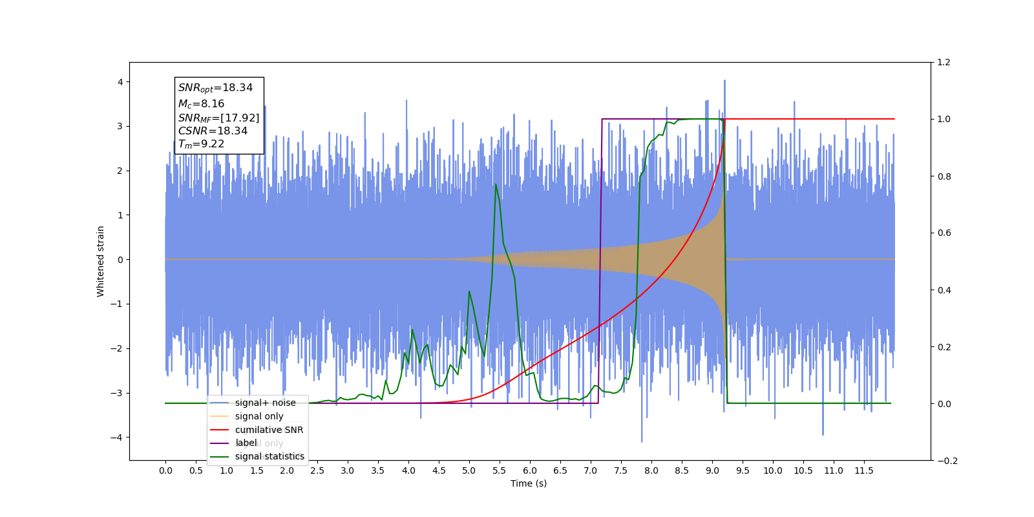Click left y-axis tick label −1
Screen dimensions: 1034x517
click(x=116, y=304)
